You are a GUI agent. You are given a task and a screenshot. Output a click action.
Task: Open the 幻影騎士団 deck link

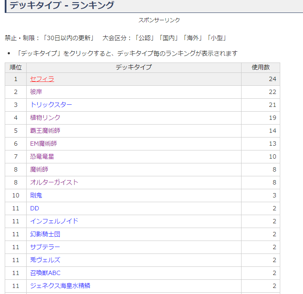click(x=45, y=234)
